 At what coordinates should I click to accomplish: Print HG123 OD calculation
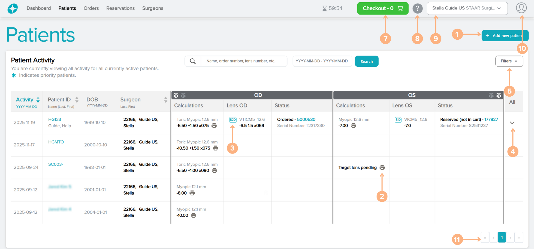(214, 126)
